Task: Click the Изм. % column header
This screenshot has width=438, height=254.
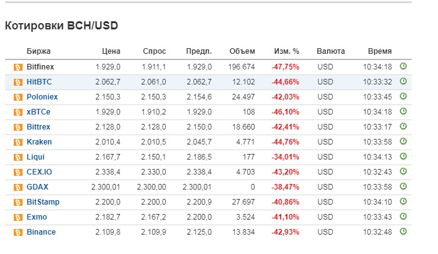Action: click(287, 51)
